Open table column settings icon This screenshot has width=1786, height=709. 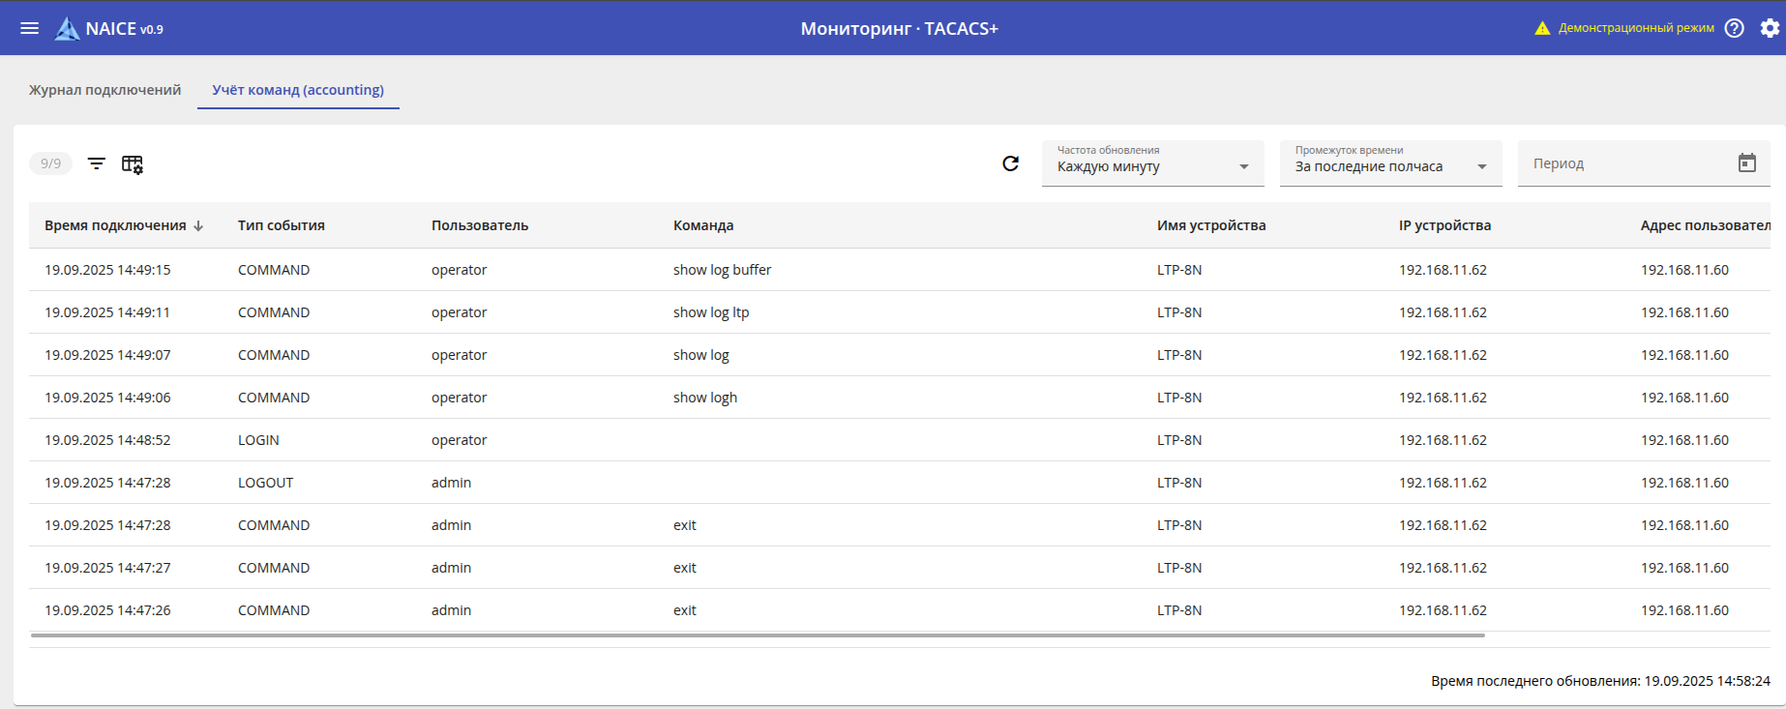tap(133, 164)
